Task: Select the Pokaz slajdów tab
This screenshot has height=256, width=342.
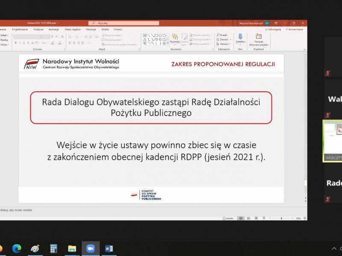Action: tap(72, 29)
